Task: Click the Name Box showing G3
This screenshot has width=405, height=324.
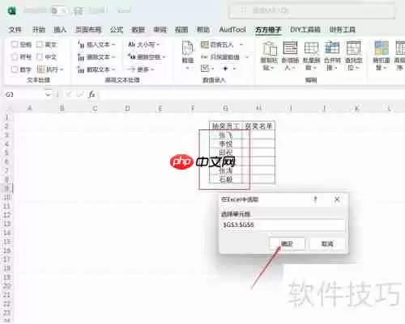Action: 25,95
